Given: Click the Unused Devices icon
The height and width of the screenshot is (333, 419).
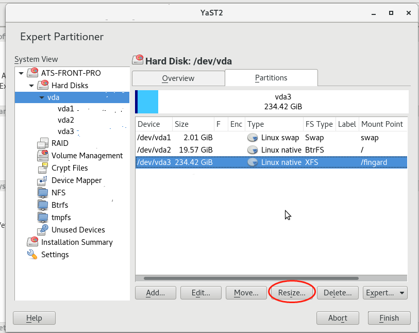Looking at the screenshot, I should tap(43, 229).
